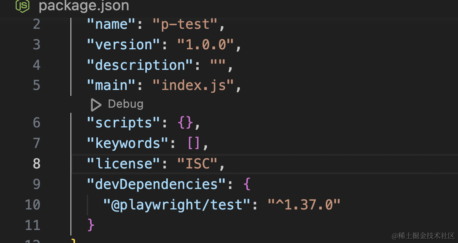Place cursor on the "version" key

point(124,45)
